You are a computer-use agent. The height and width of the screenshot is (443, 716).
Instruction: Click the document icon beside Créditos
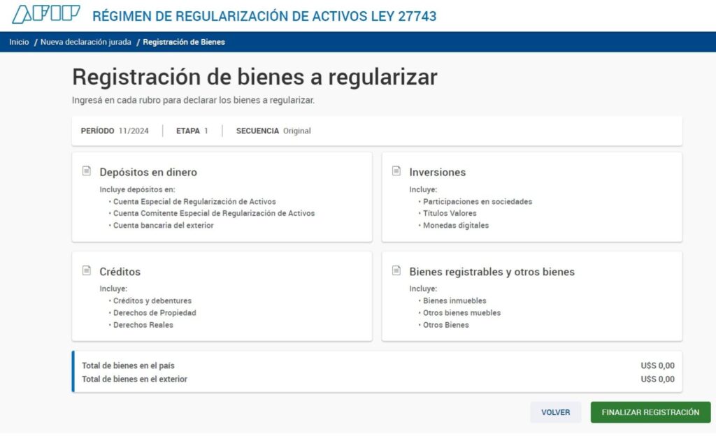87,270
